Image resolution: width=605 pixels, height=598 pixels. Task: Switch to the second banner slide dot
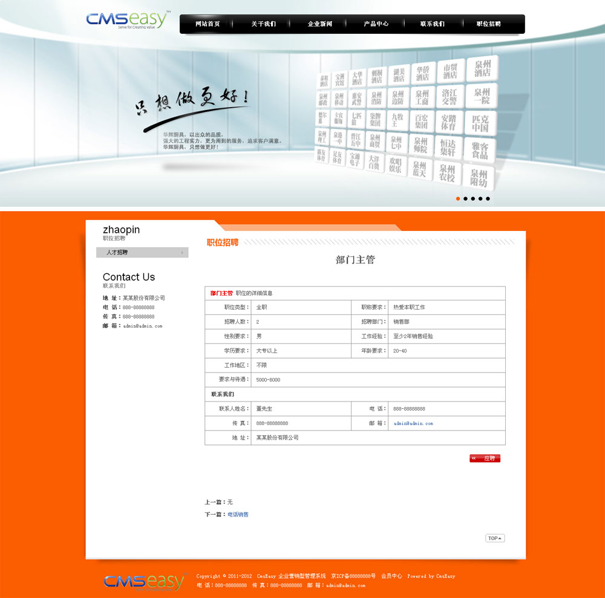click(465, 198)
